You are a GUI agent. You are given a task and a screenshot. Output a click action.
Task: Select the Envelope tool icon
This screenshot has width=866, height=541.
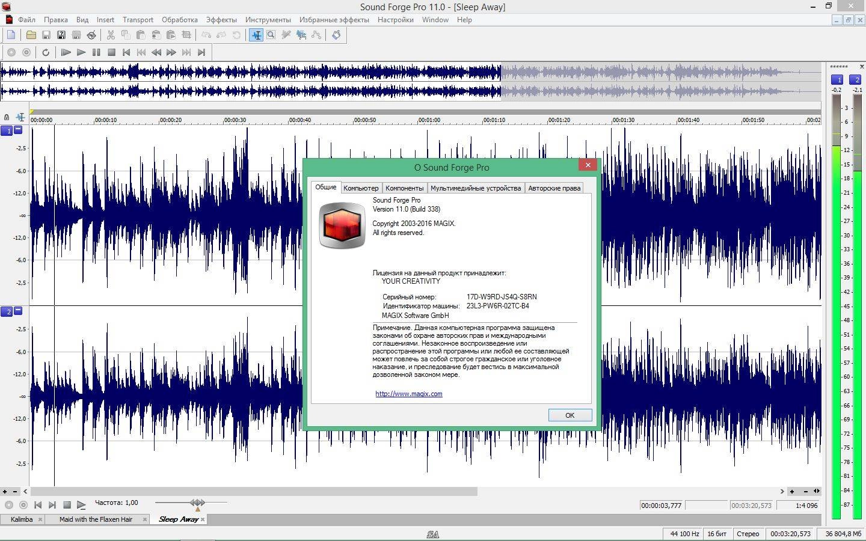[x=316, y=35]
